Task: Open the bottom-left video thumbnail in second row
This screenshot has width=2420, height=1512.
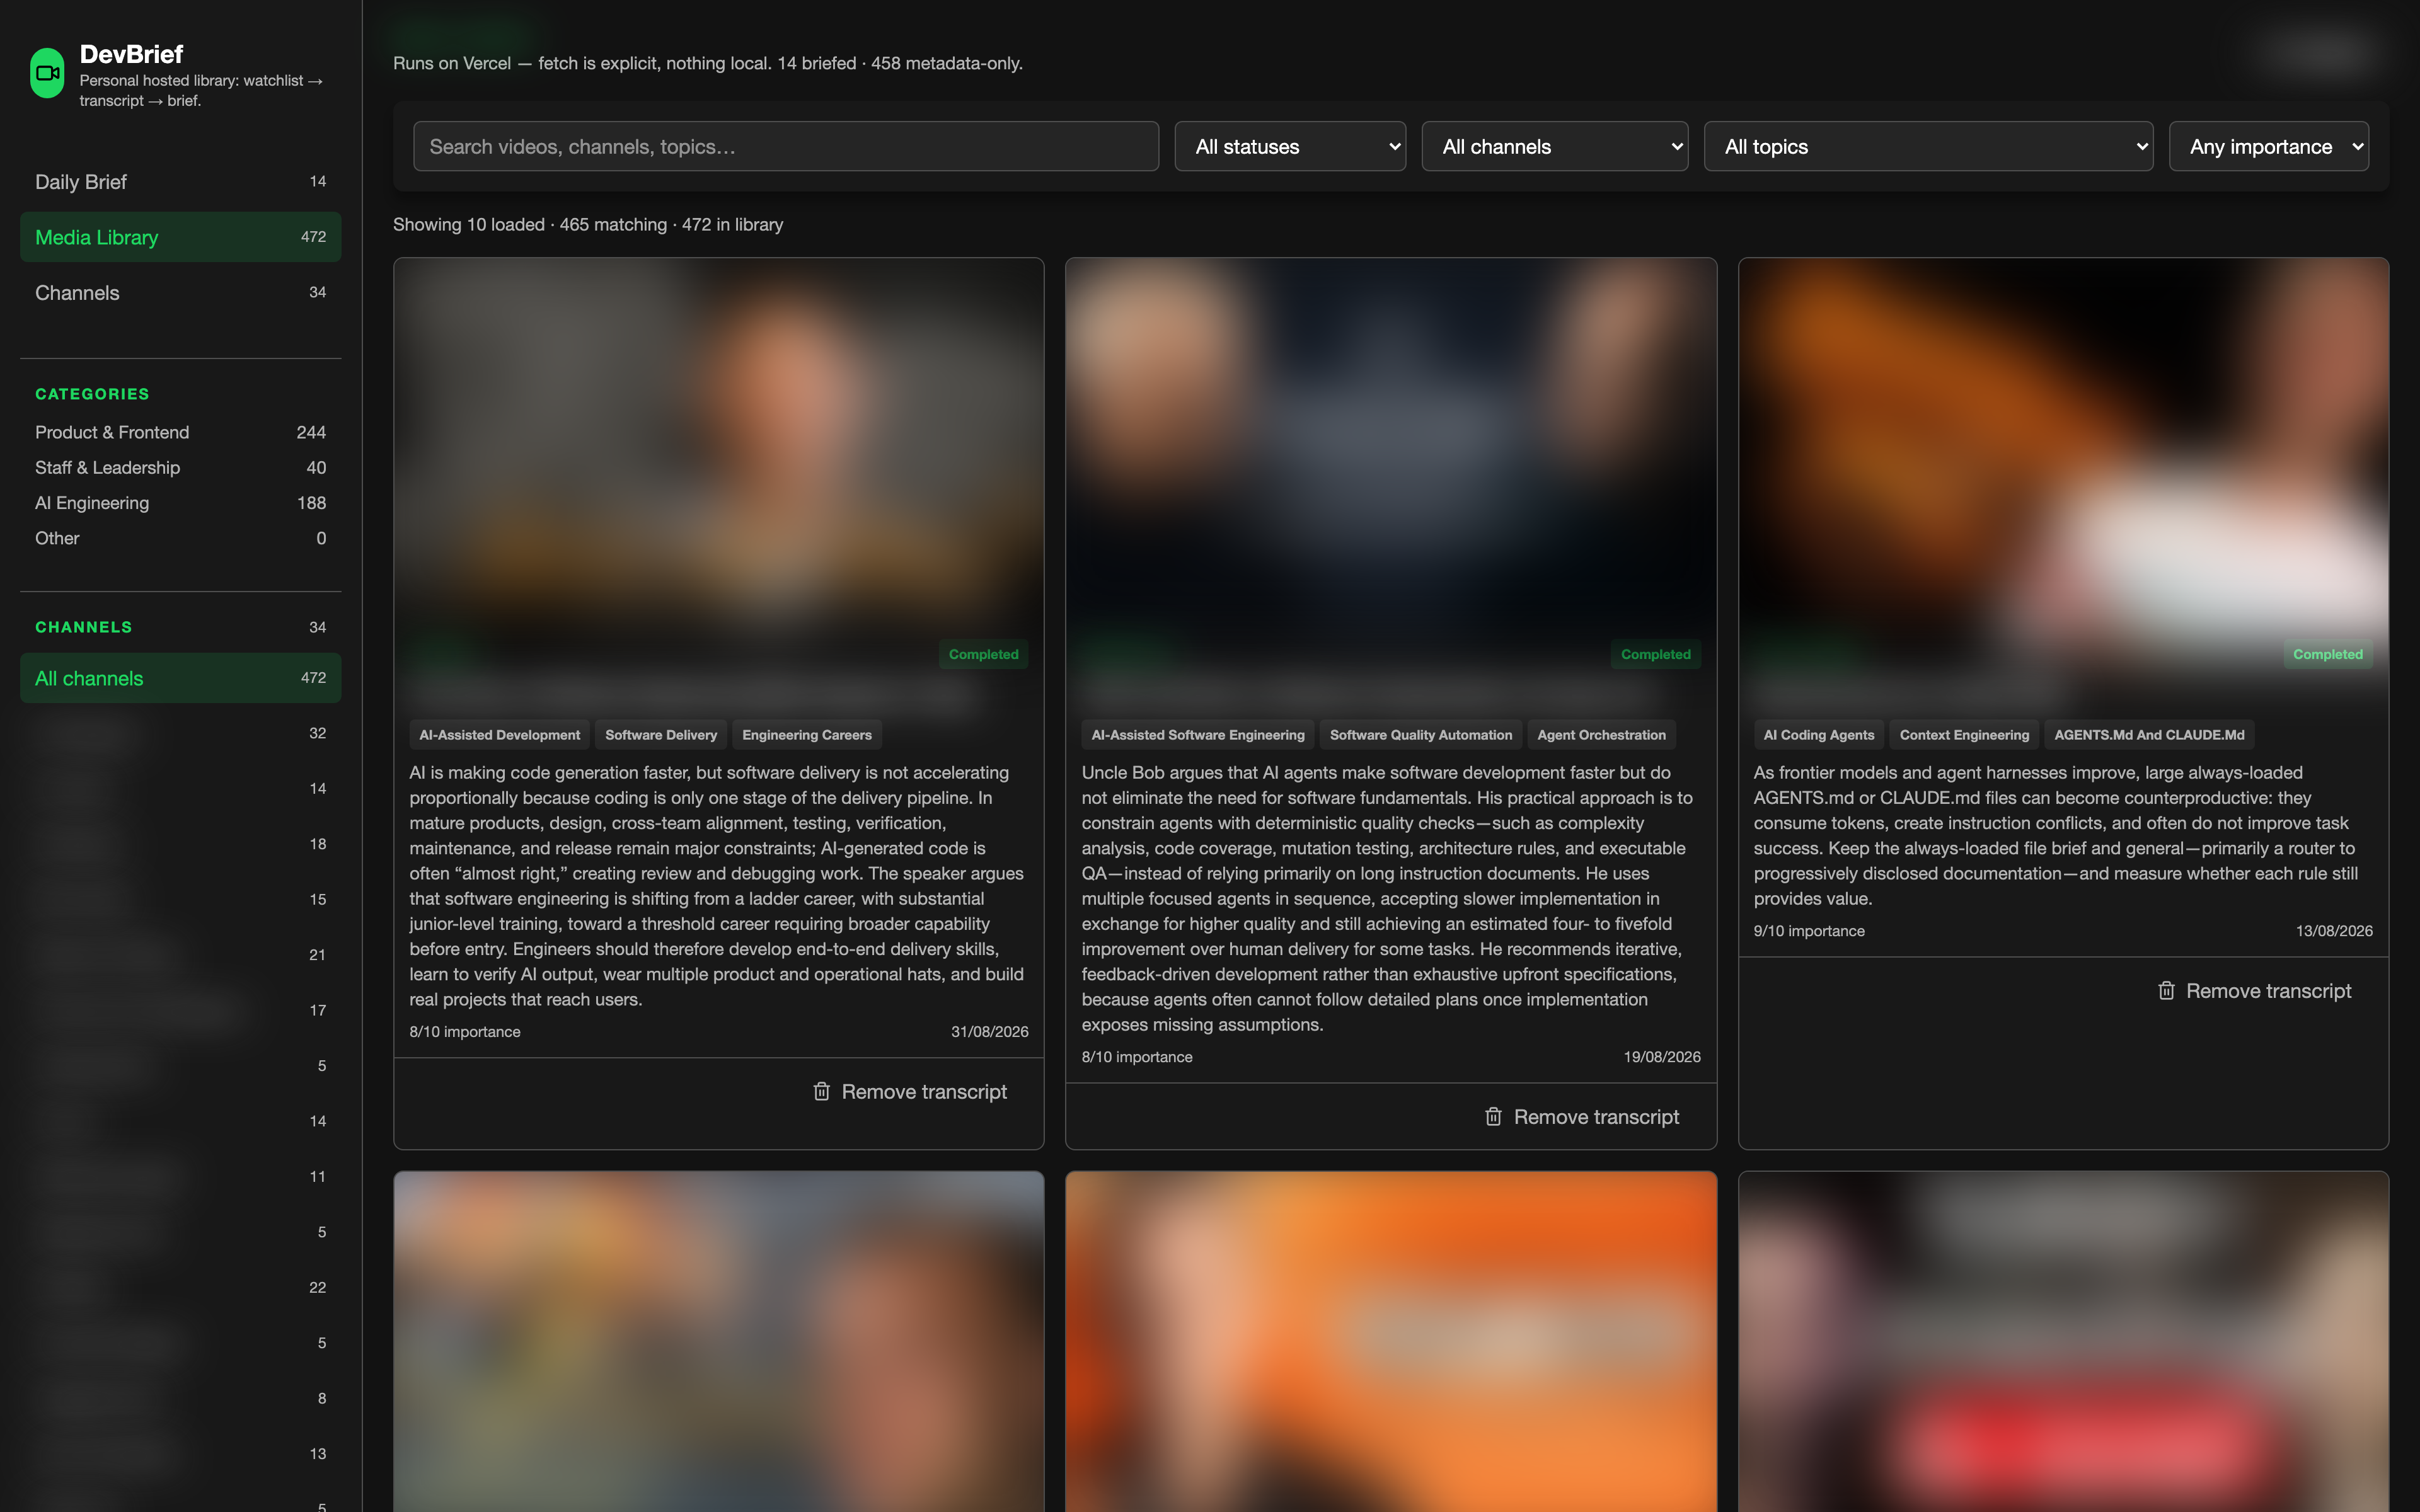Action: [719, 1342]
